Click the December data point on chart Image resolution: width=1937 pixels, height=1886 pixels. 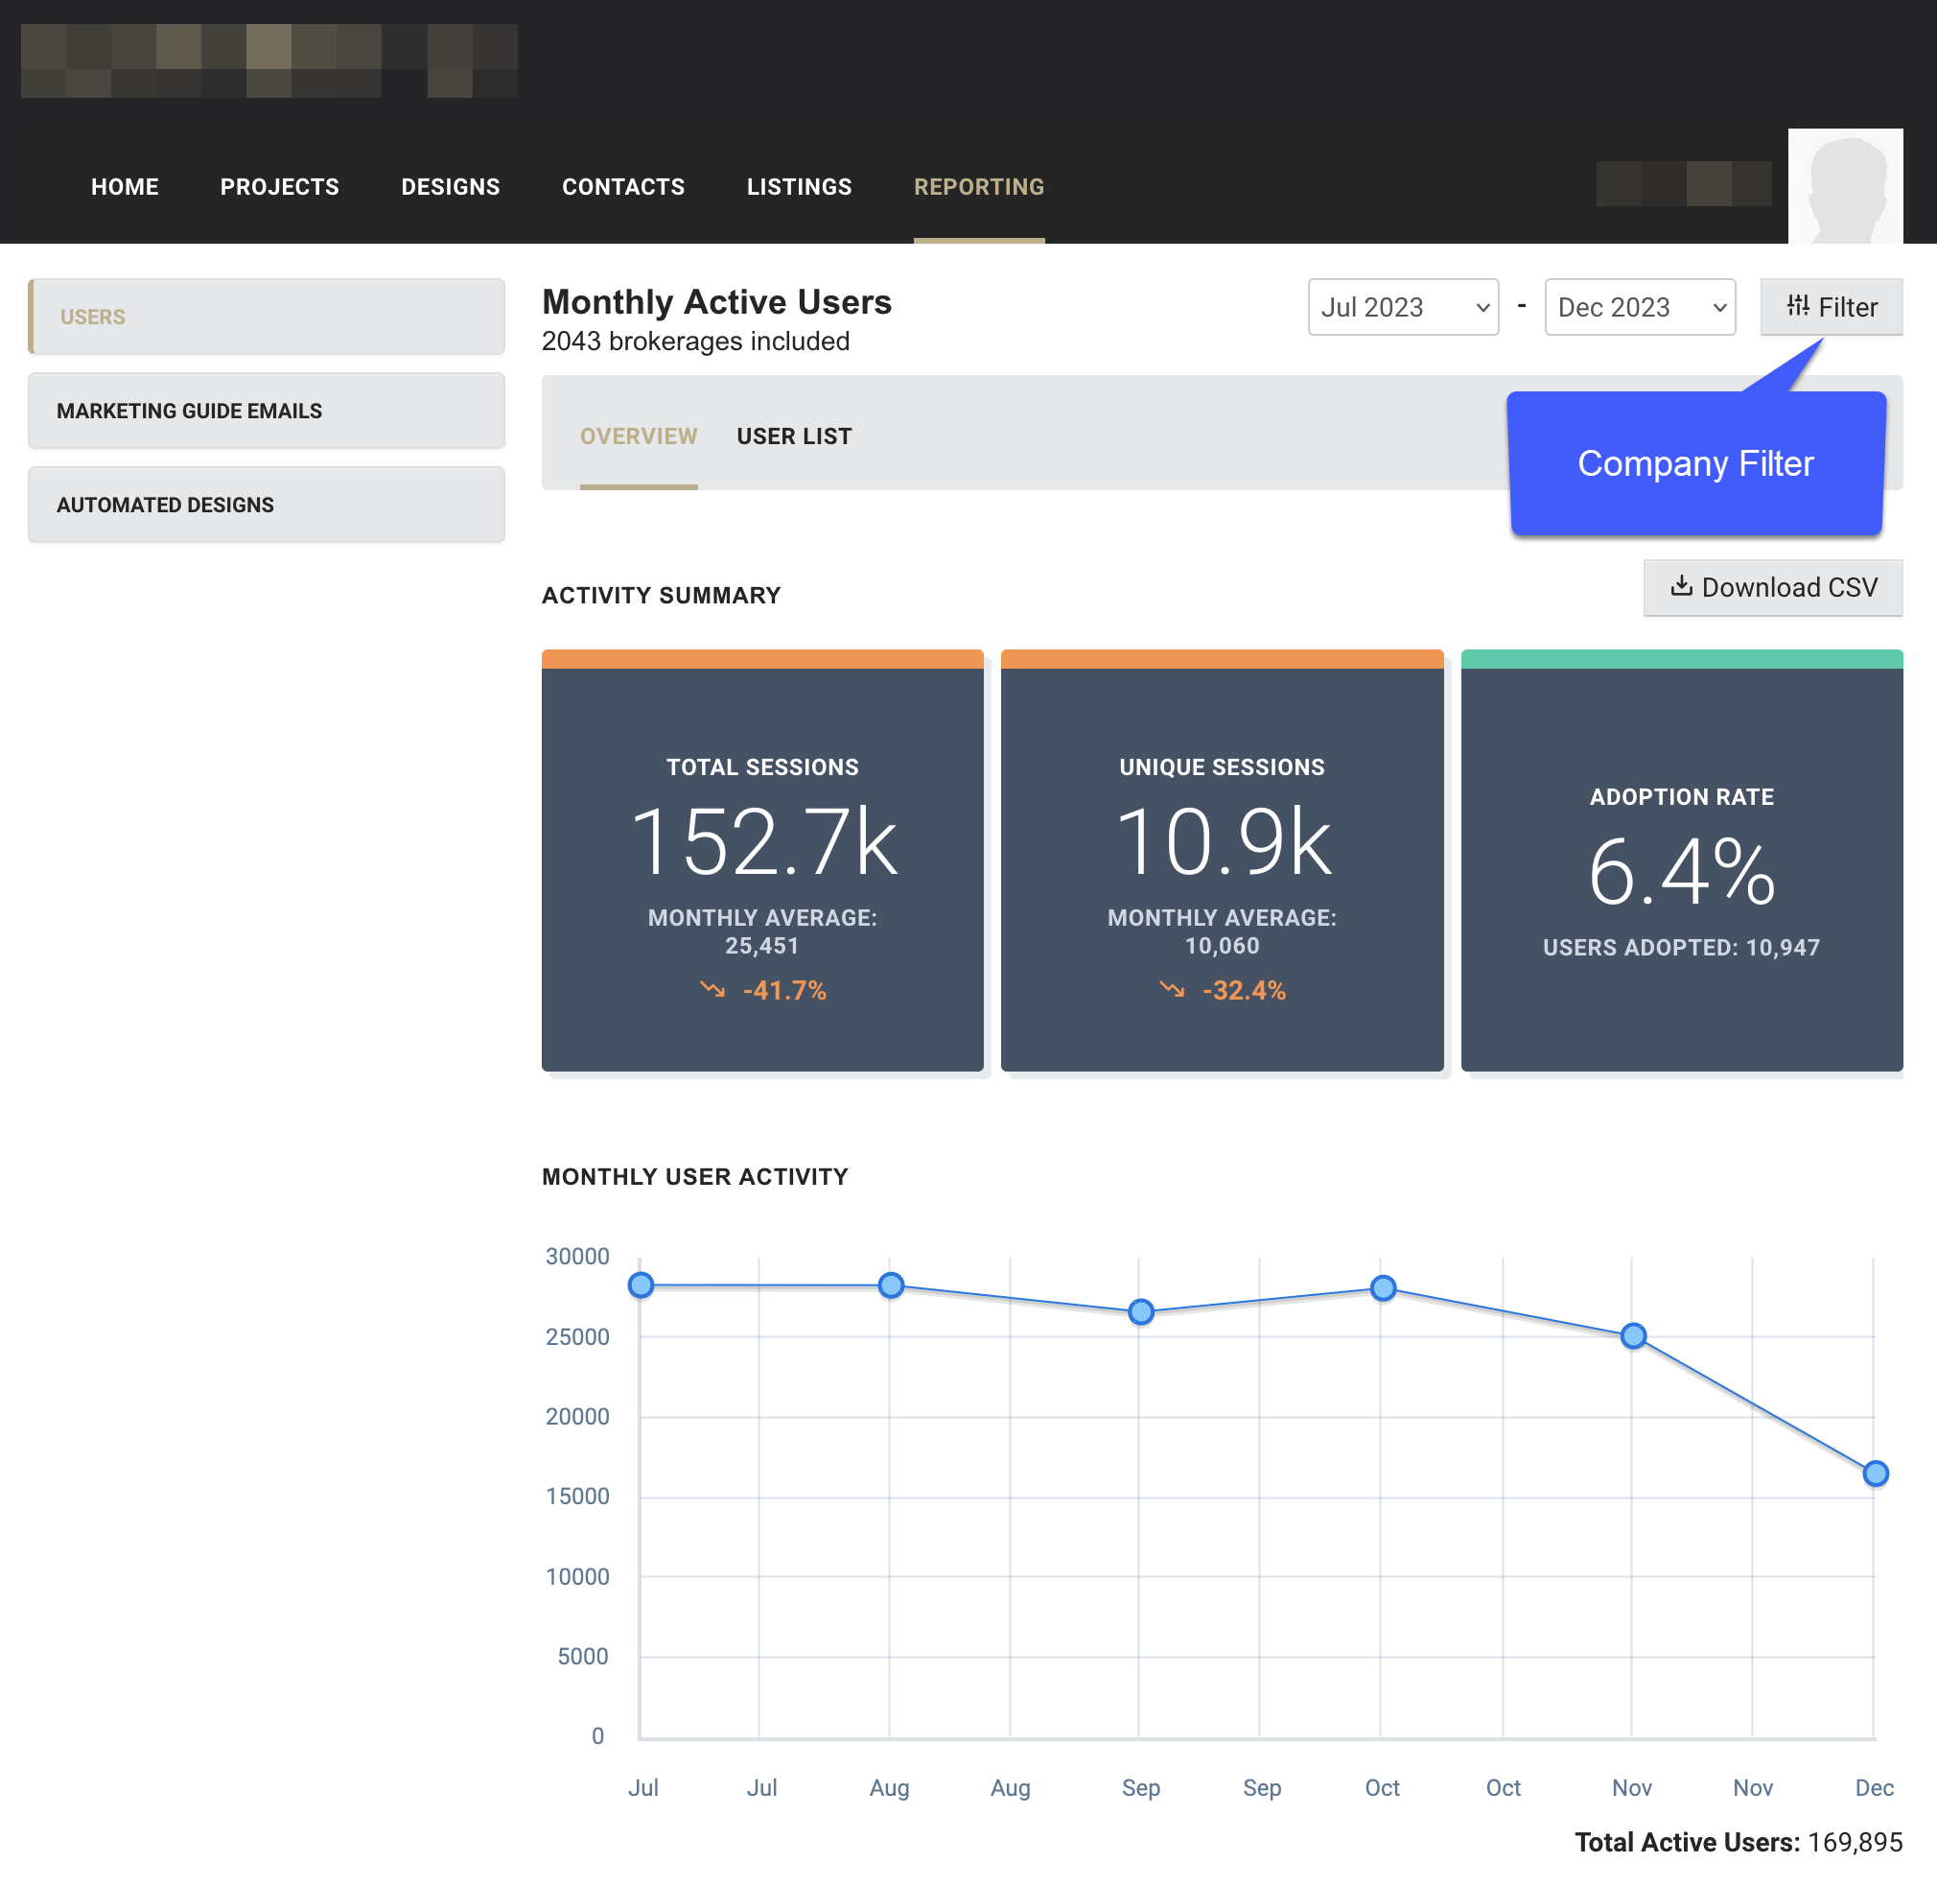[1875, 1473]
